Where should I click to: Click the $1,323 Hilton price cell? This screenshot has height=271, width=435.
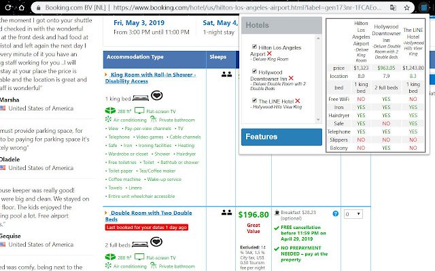tap(361, 68)
